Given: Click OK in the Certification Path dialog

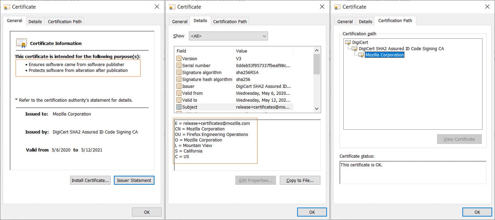Looking at the screenshot, I should (x=477, y=212).
